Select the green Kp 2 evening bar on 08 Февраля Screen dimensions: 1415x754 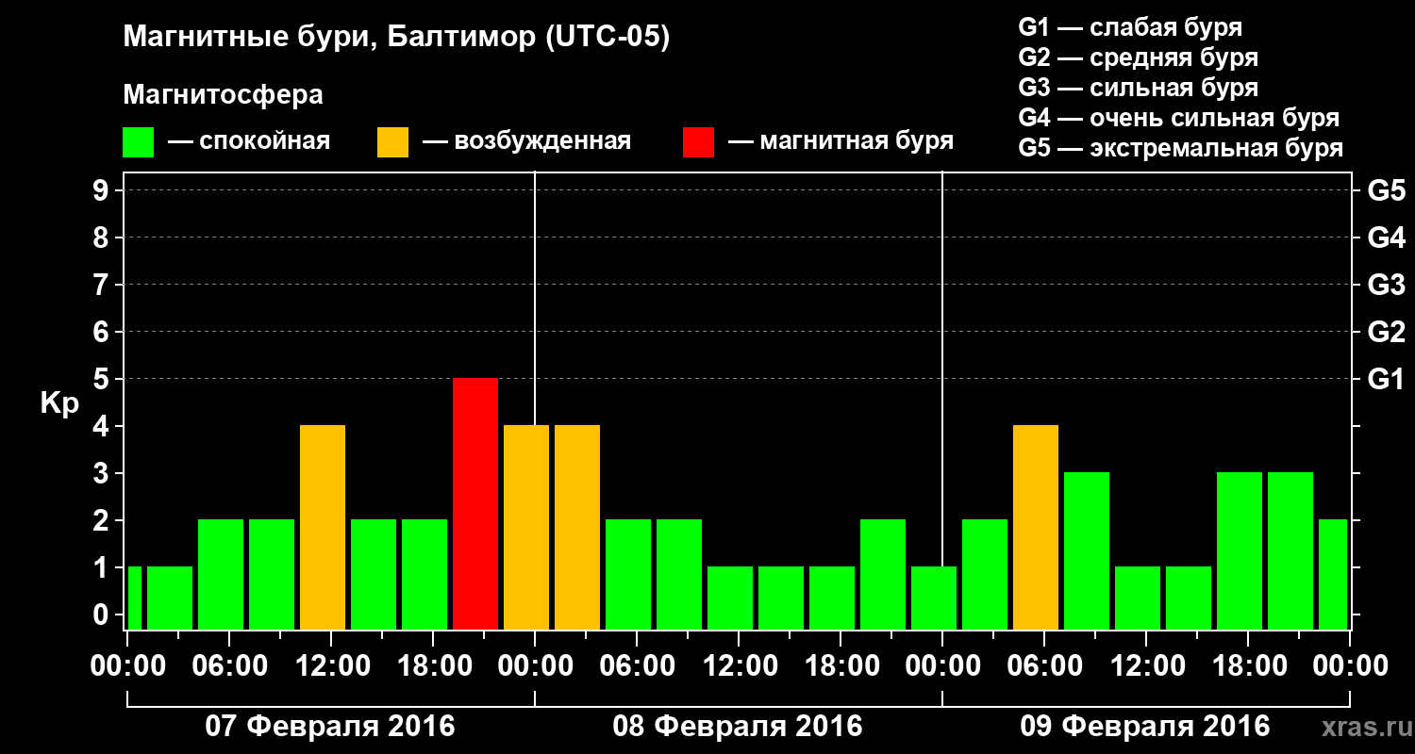[883, 574]
